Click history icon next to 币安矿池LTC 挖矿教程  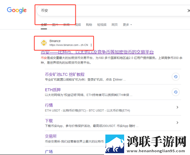coord(176,77)
